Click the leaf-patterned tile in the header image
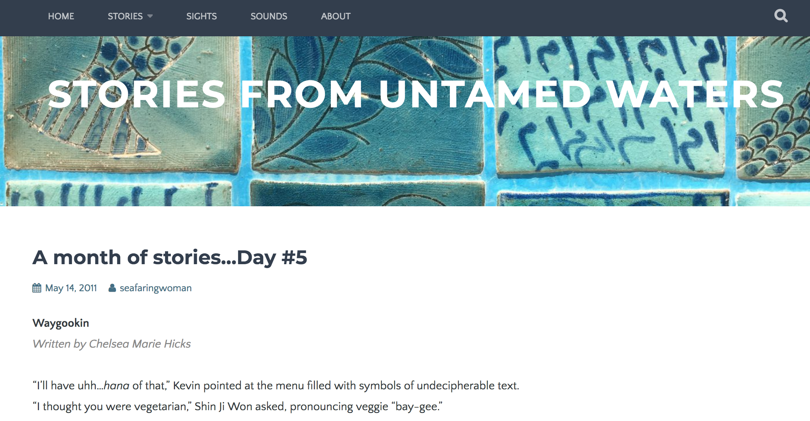The image size is (810, 421). click(x=367, y=143)
